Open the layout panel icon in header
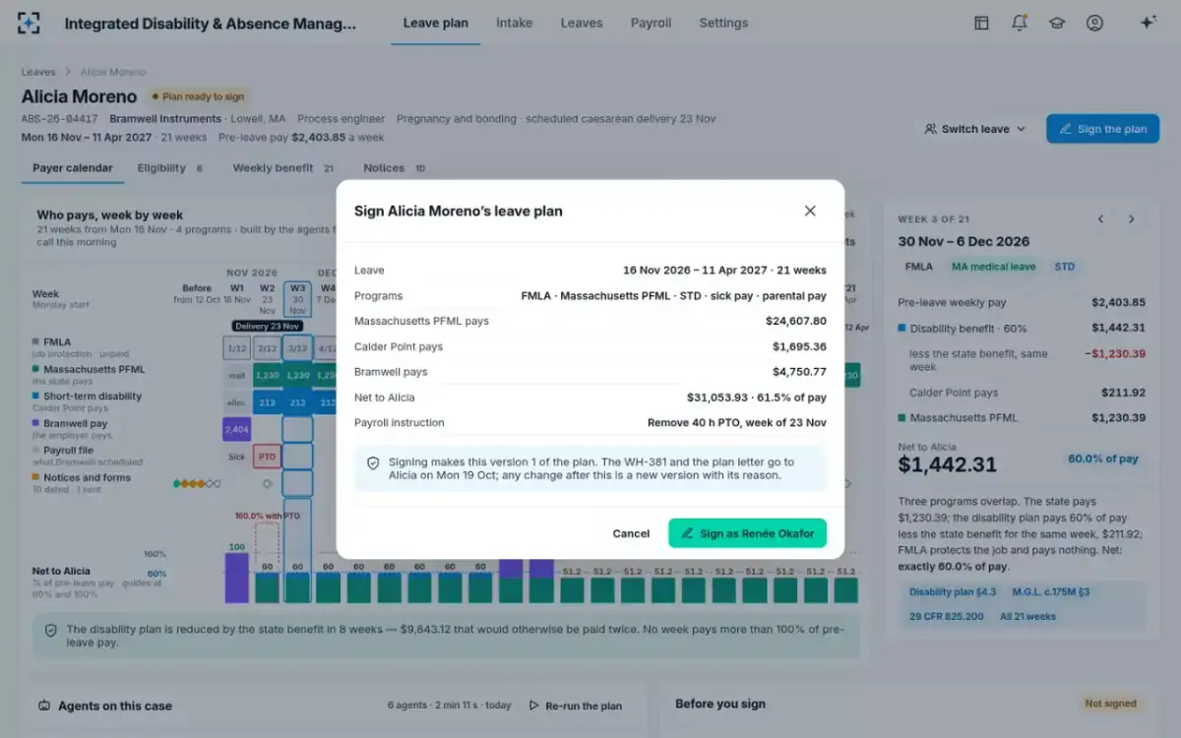The width and height of the screenshot is (1181, 738). click(x=981, y=23)
